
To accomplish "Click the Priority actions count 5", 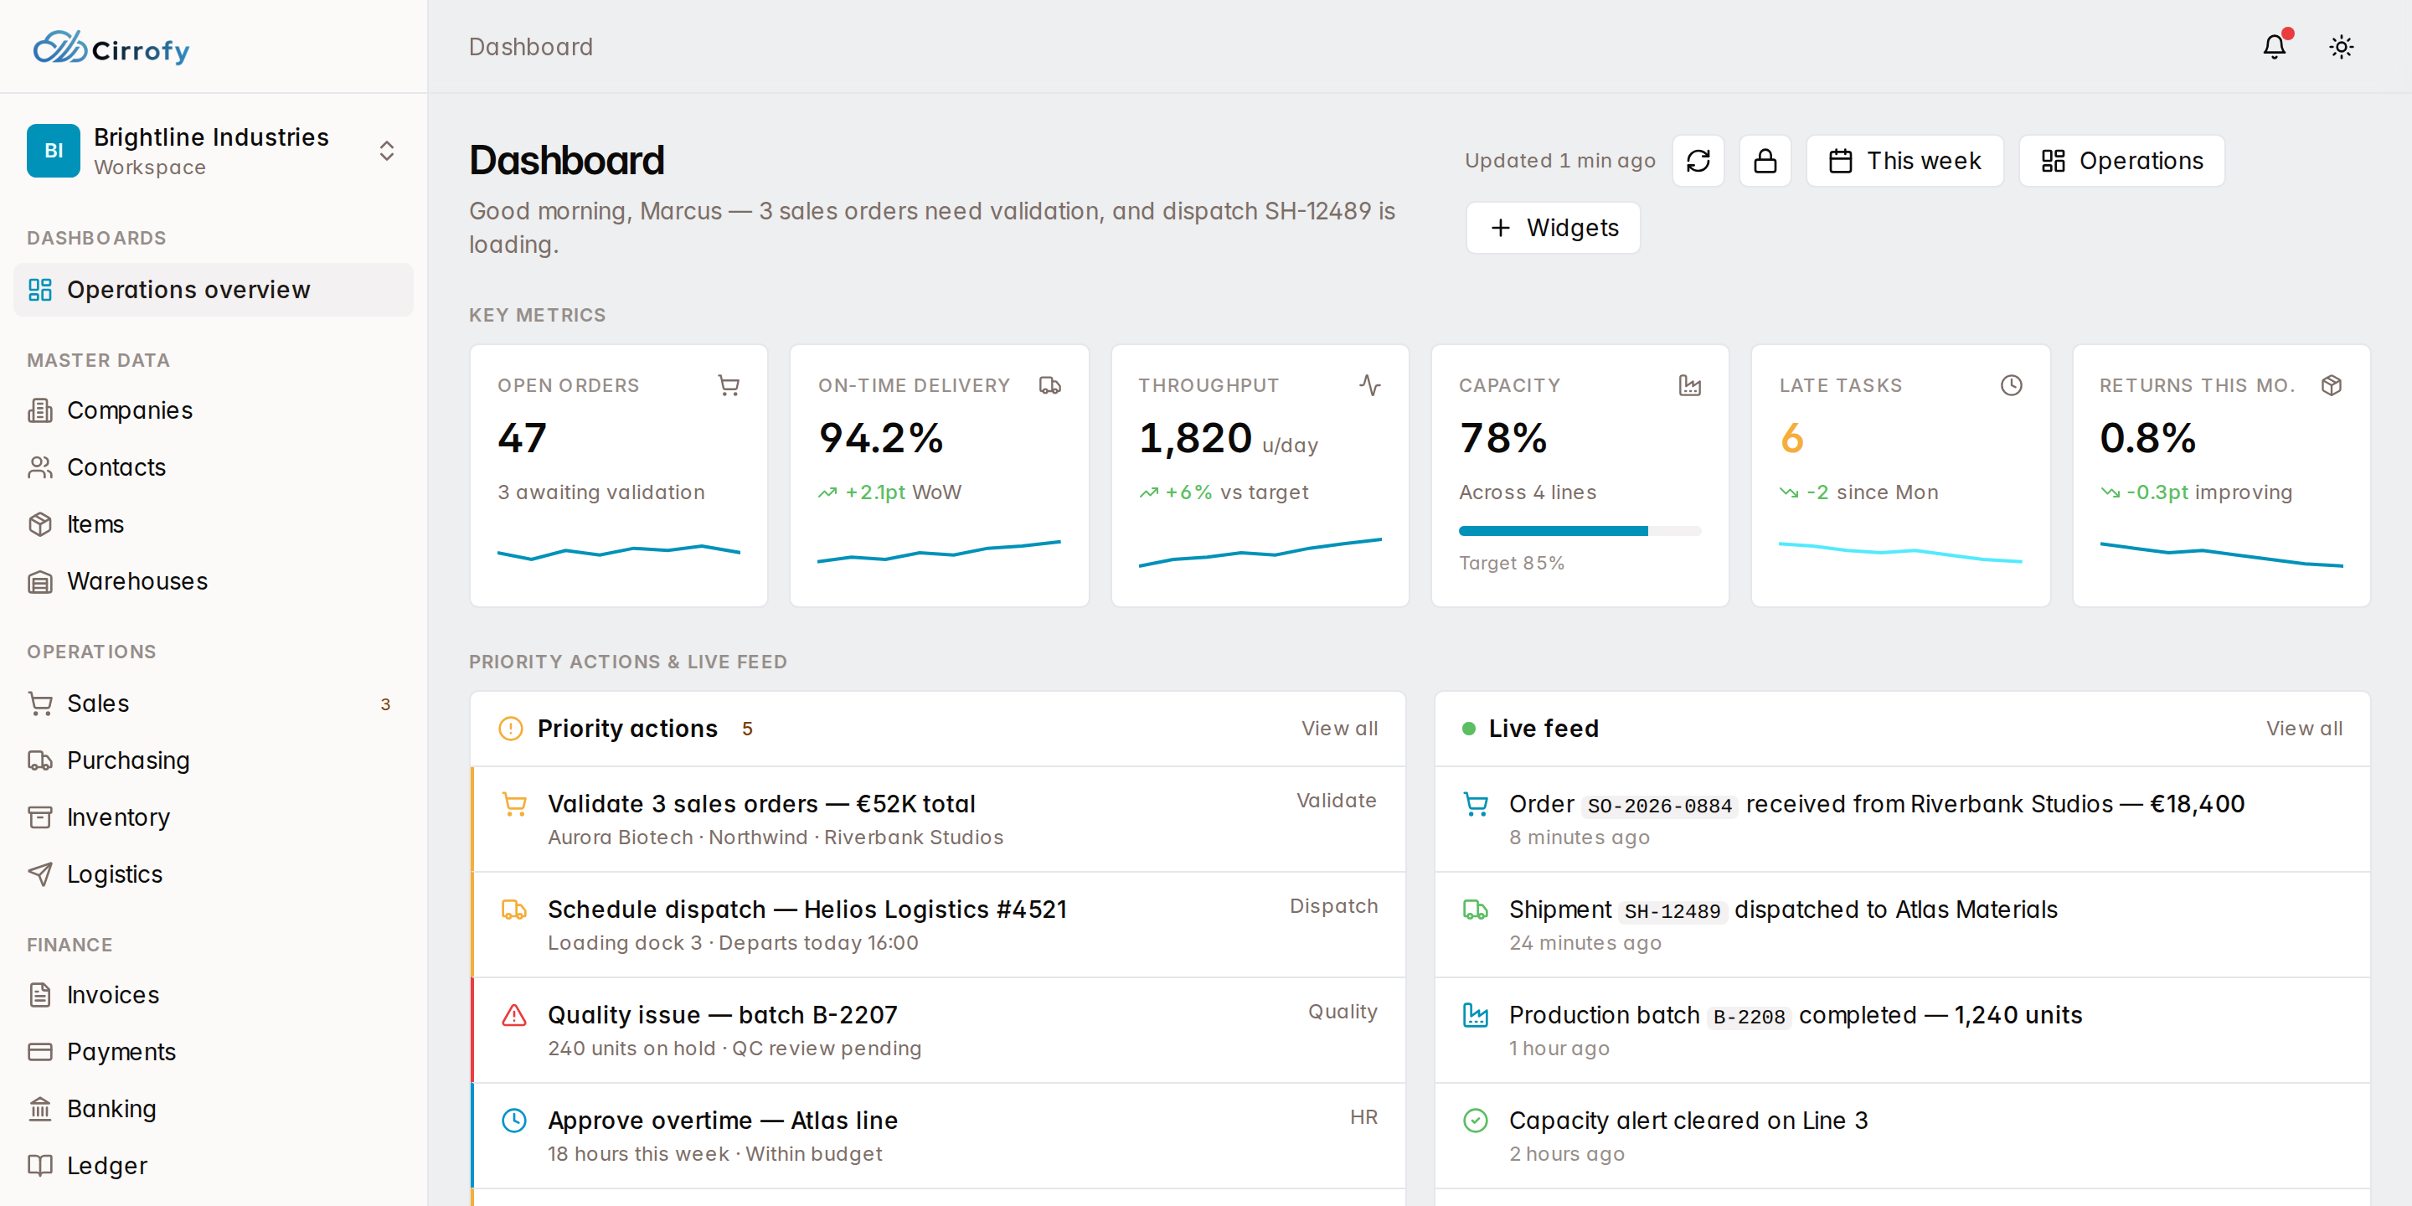I will [747, 729].
